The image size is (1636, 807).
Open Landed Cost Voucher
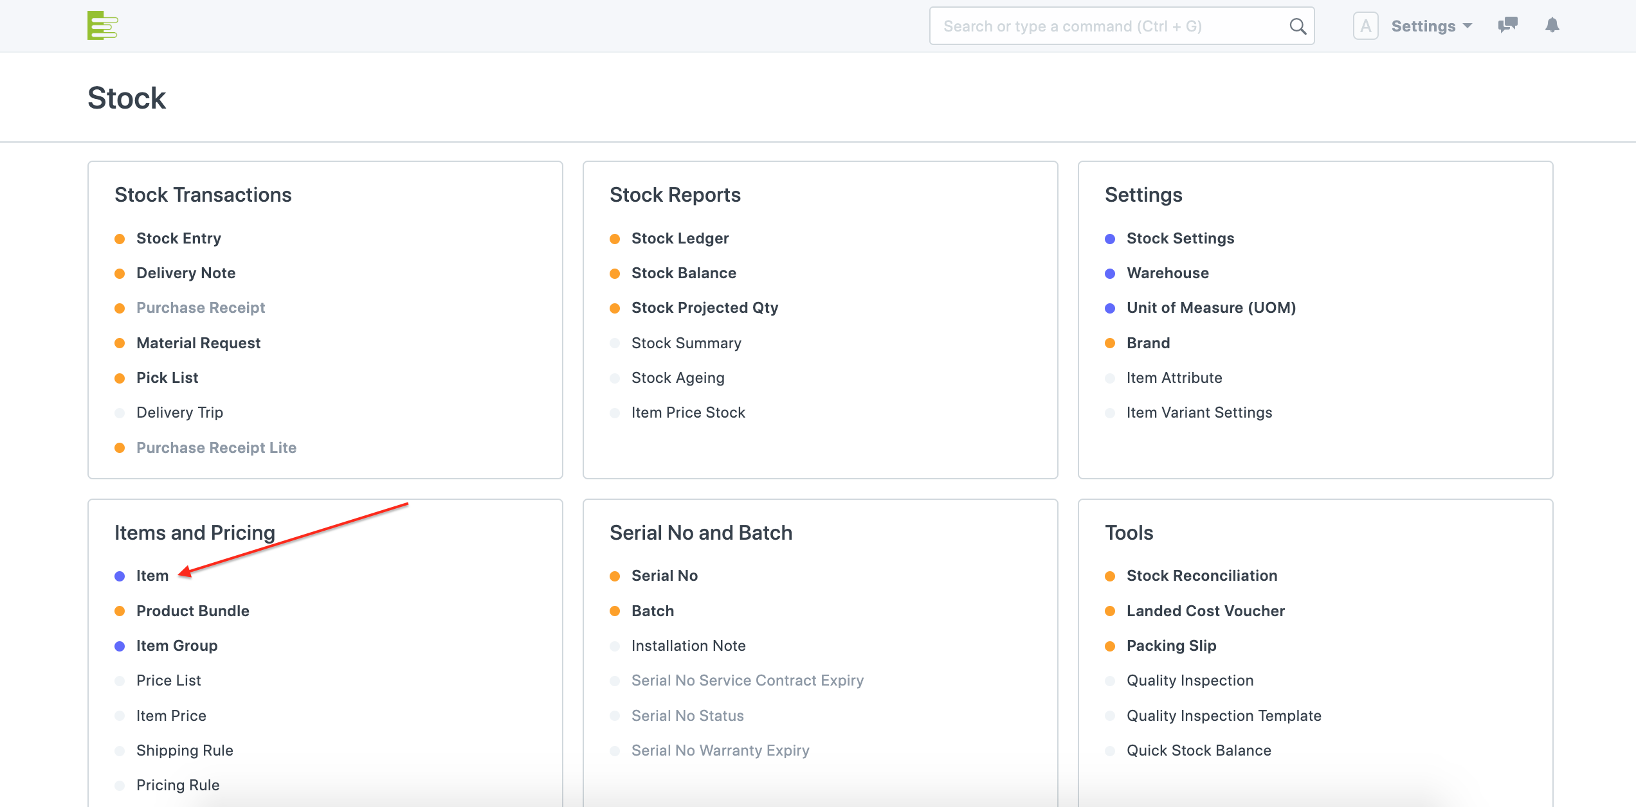(1206, 611)
